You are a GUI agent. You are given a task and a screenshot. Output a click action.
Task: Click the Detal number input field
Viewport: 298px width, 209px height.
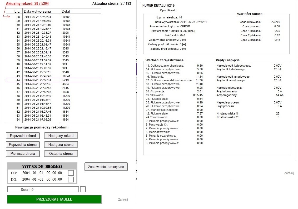(43, 190)
